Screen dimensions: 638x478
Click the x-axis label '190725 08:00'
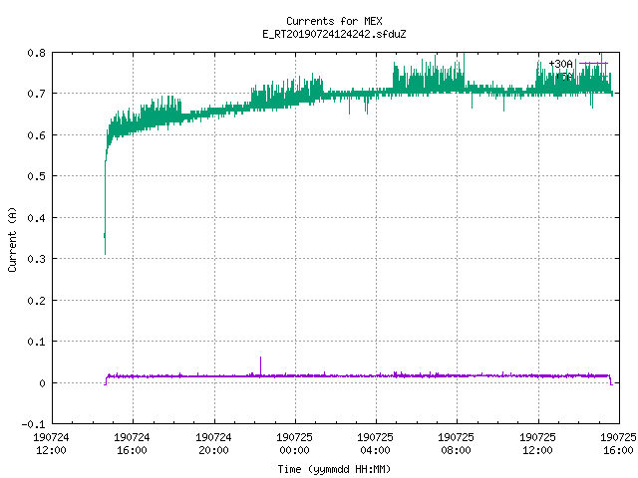point(457,443)
